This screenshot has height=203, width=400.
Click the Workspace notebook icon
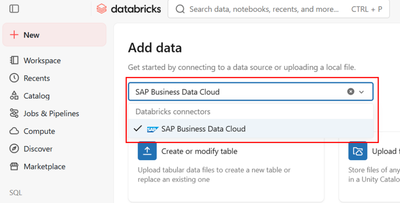coord(14,60)
